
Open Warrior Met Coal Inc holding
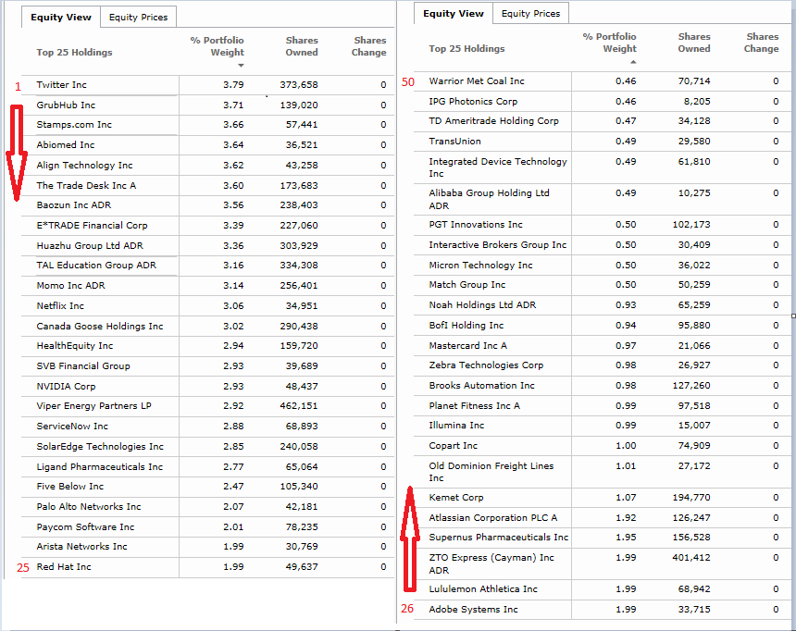pyautogui.click(x=476, y=81)
